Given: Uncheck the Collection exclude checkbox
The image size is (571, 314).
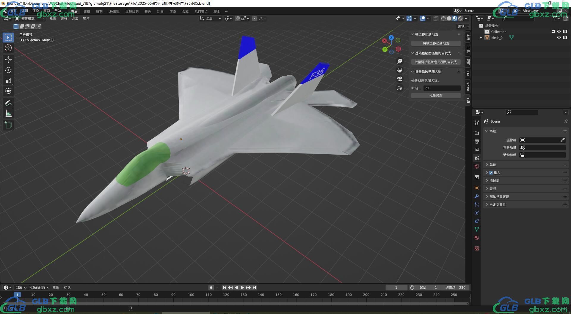Looking at the screenshot, I should click(553, 31).
